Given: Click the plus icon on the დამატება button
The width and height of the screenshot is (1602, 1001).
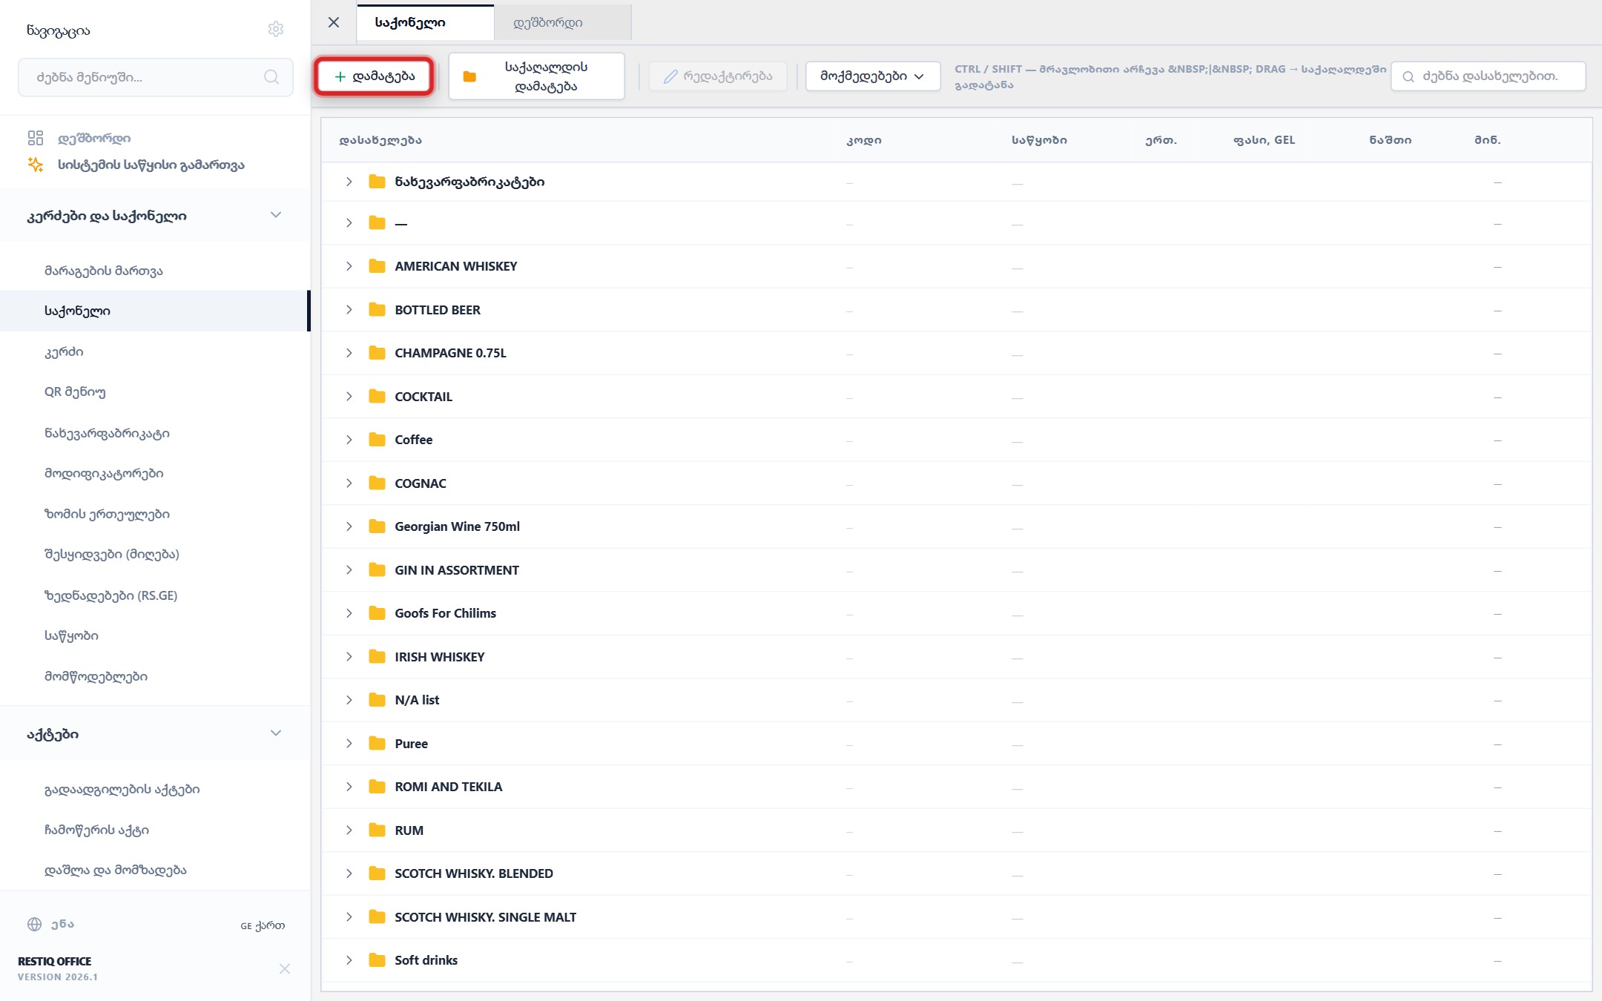Looking at the screenshot, I should coord(340,76).
